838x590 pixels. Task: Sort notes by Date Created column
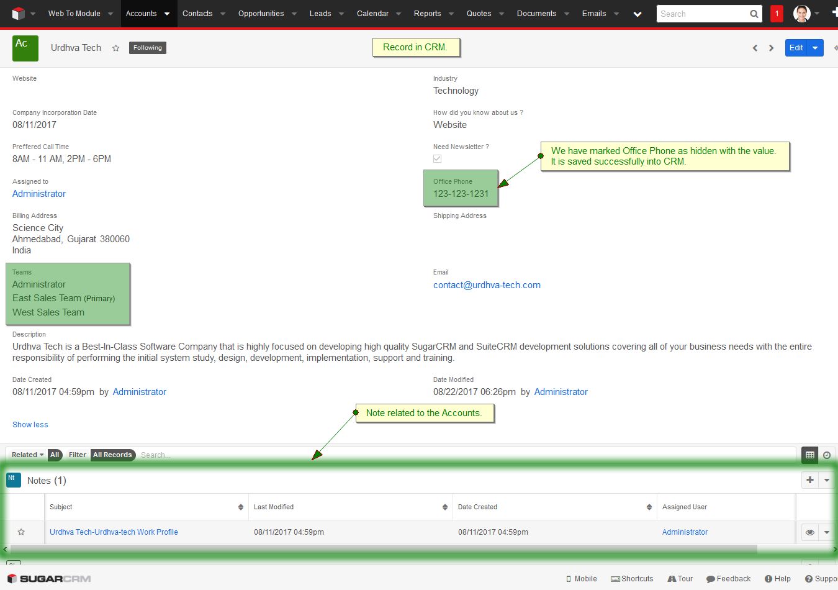(x=555, y=507)
